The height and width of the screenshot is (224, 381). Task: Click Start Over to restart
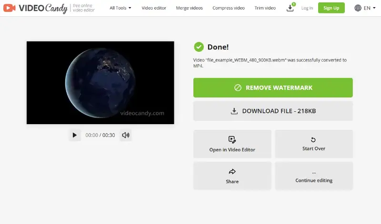point(313,144)
